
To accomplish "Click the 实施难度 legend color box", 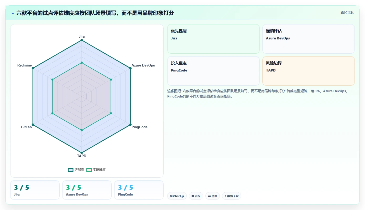I will pyautogui.click(x=89, y=170).
